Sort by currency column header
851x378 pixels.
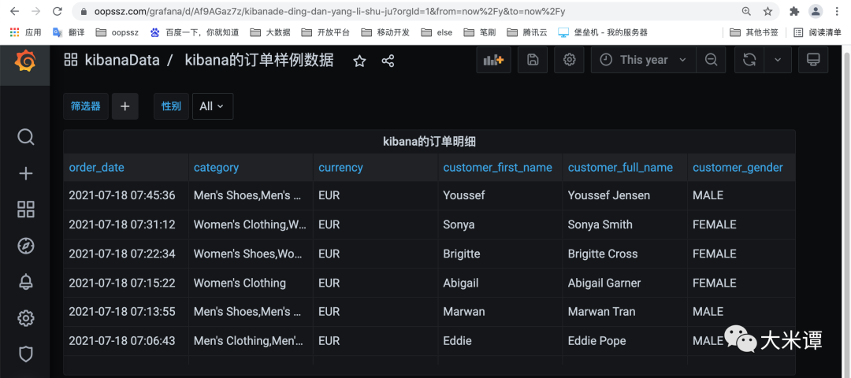(x=340, y=168)
